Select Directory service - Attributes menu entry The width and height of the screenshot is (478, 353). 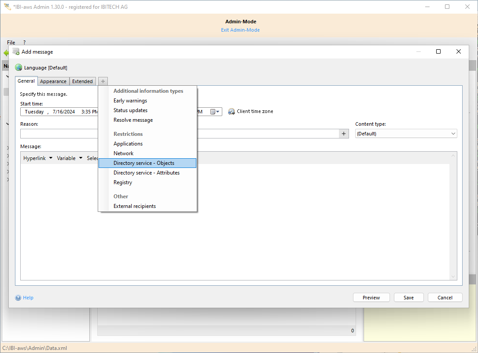pos(147,173)
